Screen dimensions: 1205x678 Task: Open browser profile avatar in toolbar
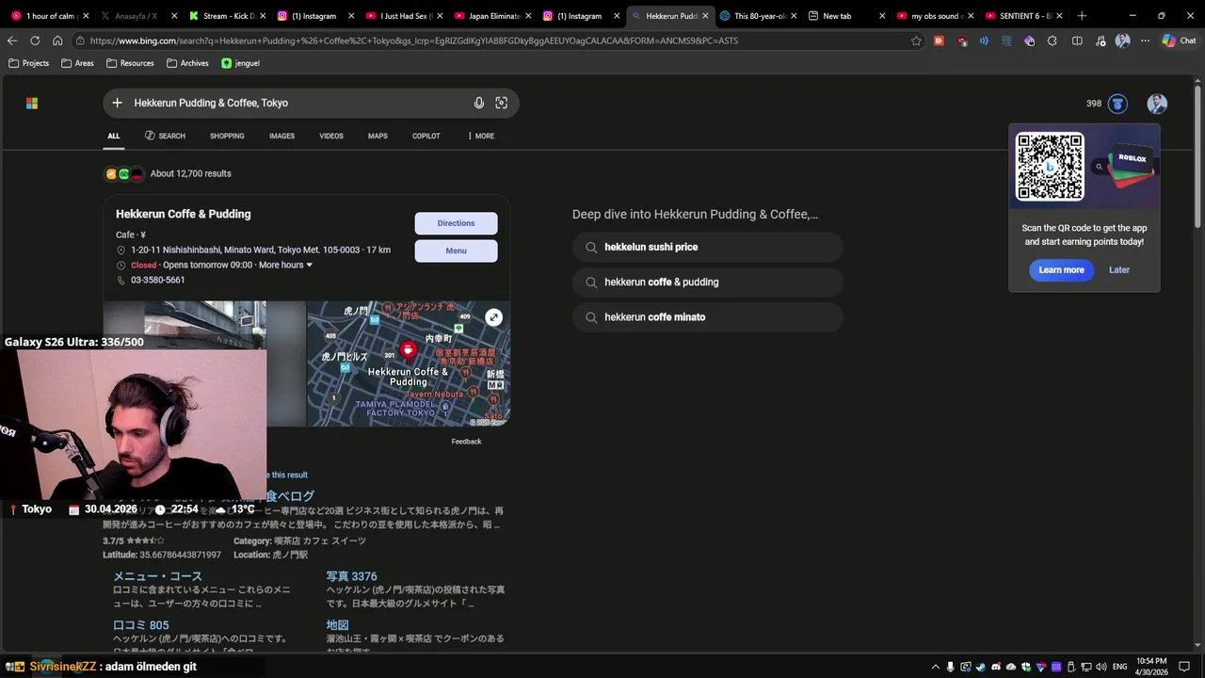[1122, 40]
